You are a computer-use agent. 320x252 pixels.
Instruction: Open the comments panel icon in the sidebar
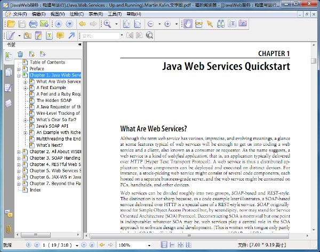click(9, 214)
